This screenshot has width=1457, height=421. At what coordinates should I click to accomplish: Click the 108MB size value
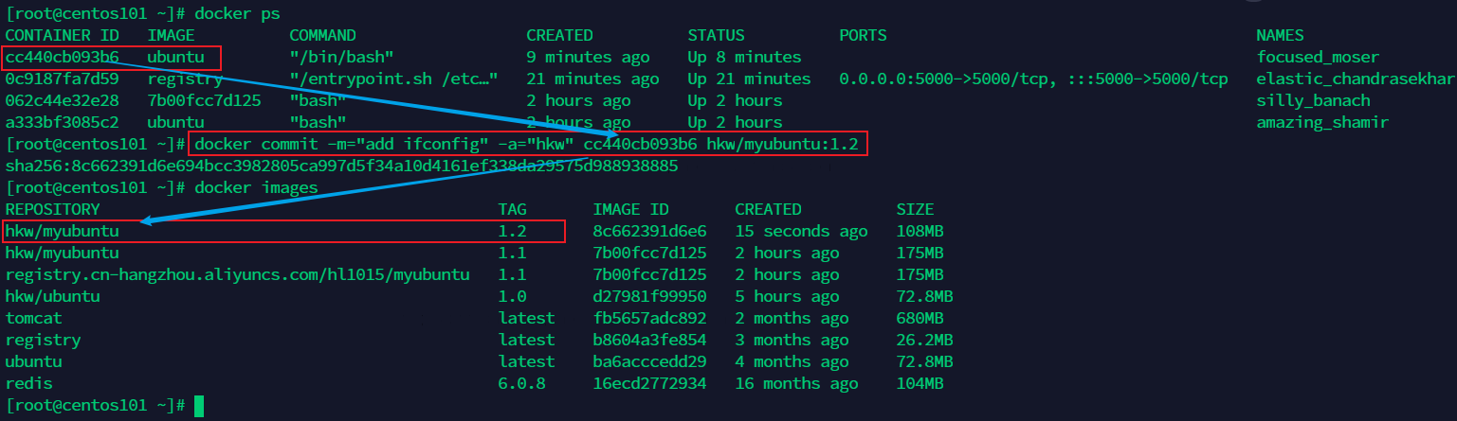click(920, 231)
